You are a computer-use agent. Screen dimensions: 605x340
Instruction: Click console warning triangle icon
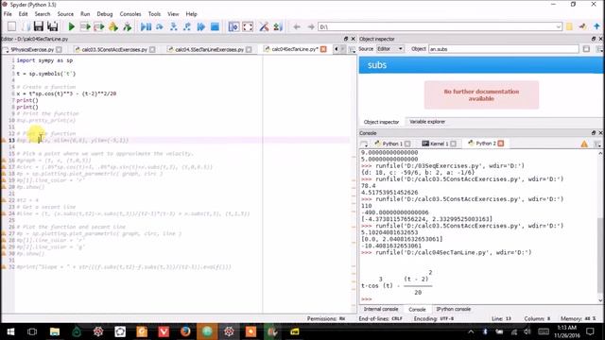(x=584, y=144)
